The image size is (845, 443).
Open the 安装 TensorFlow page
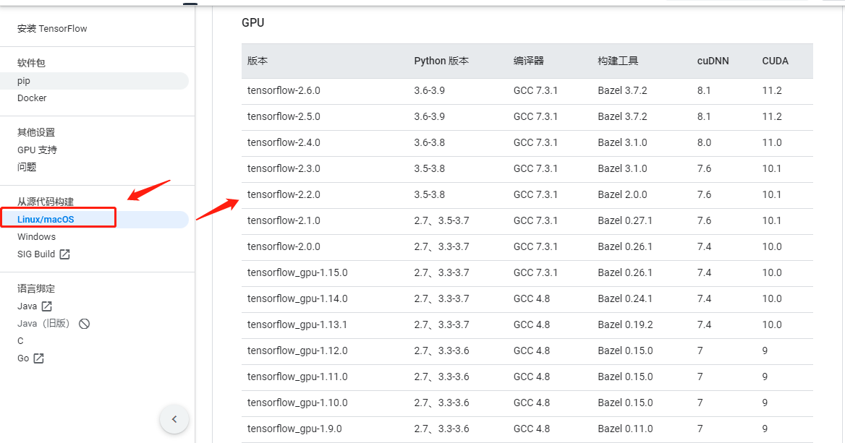point(52,28)
